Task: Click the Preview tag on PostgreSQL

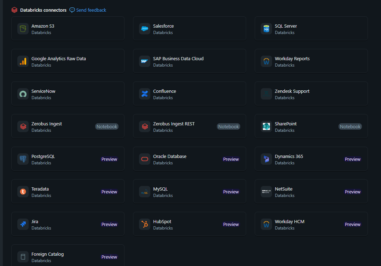Action: (x=109, y=159)
